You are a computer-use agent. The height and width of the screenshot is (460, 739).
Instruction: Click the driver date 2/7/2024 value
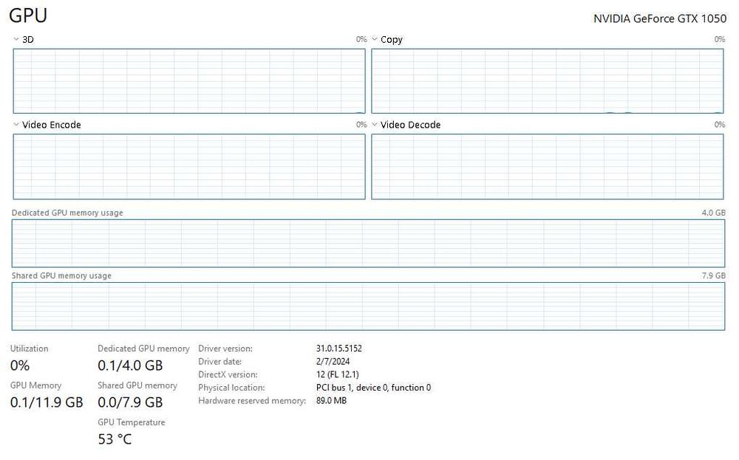pos(333,362)
